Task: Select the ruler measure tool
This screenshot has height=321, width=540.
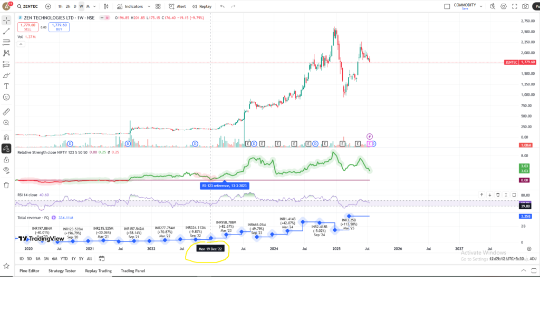Action: tap(6, 112)
